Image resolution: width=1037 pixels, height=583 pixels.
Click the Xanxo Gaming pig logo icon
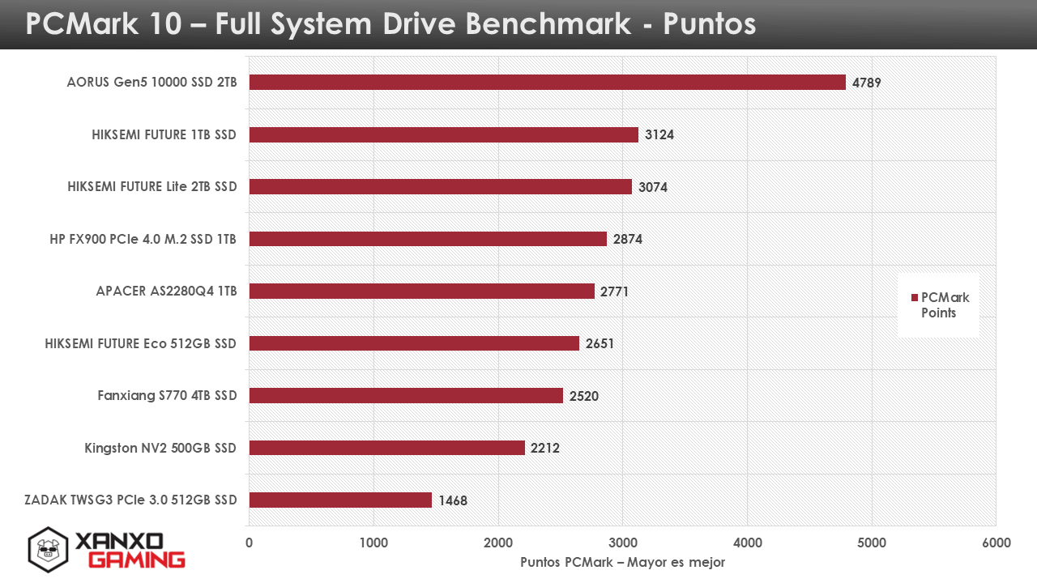(47, 550)
